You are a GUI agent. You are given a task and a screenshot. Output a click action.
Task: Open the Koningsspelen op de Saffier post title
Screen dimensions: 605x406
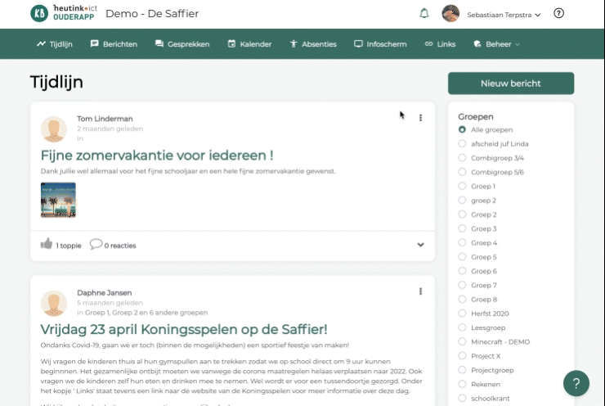pyautogui.click(x=184, y=329)
